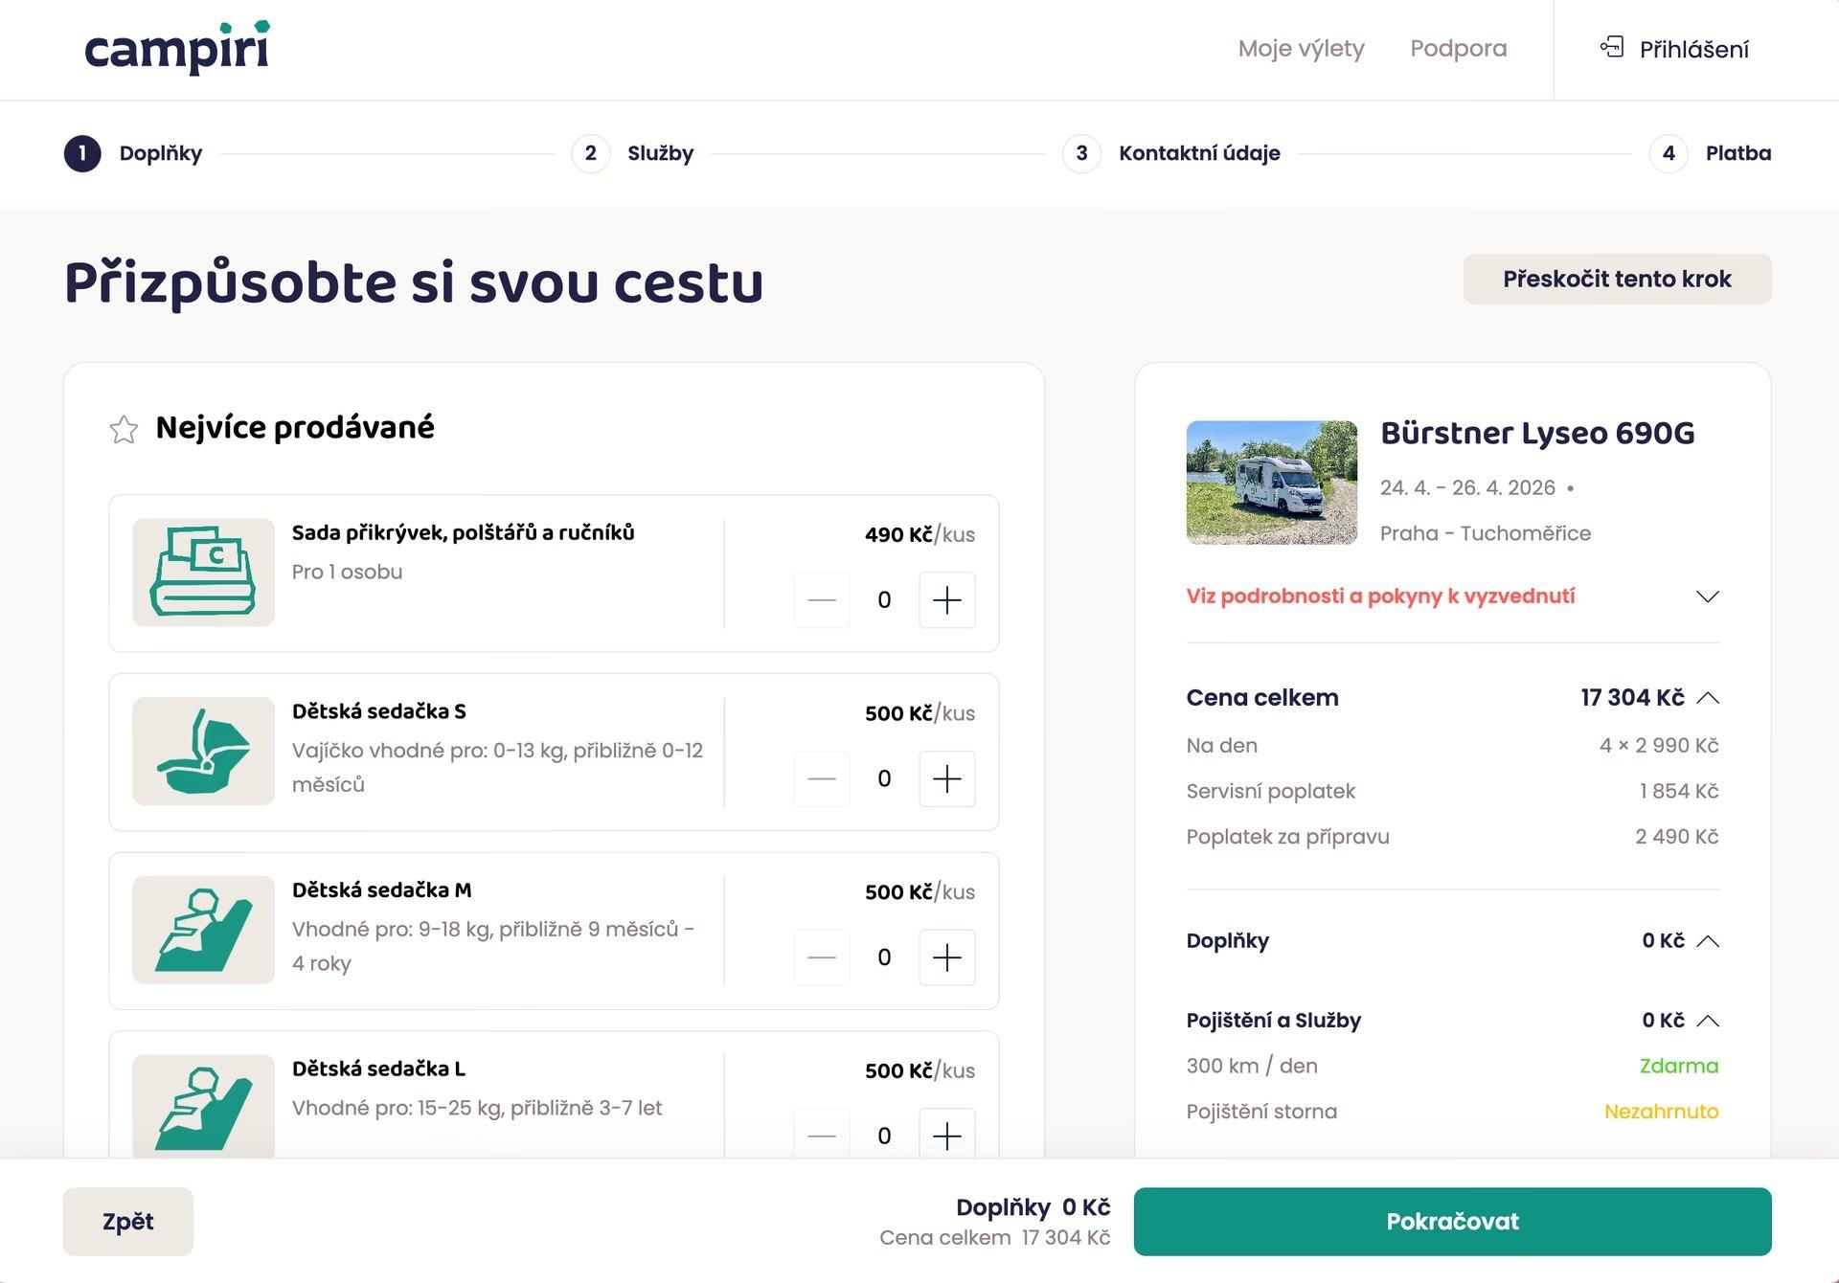Click minus button for Dětská sedačka M
Image resolution: width=1839 pixels, height=1283 pixels.
click(x=822, y=957)
